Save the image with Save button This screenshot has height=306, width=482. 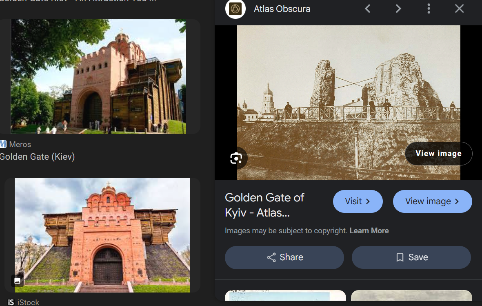click(411, 257)
